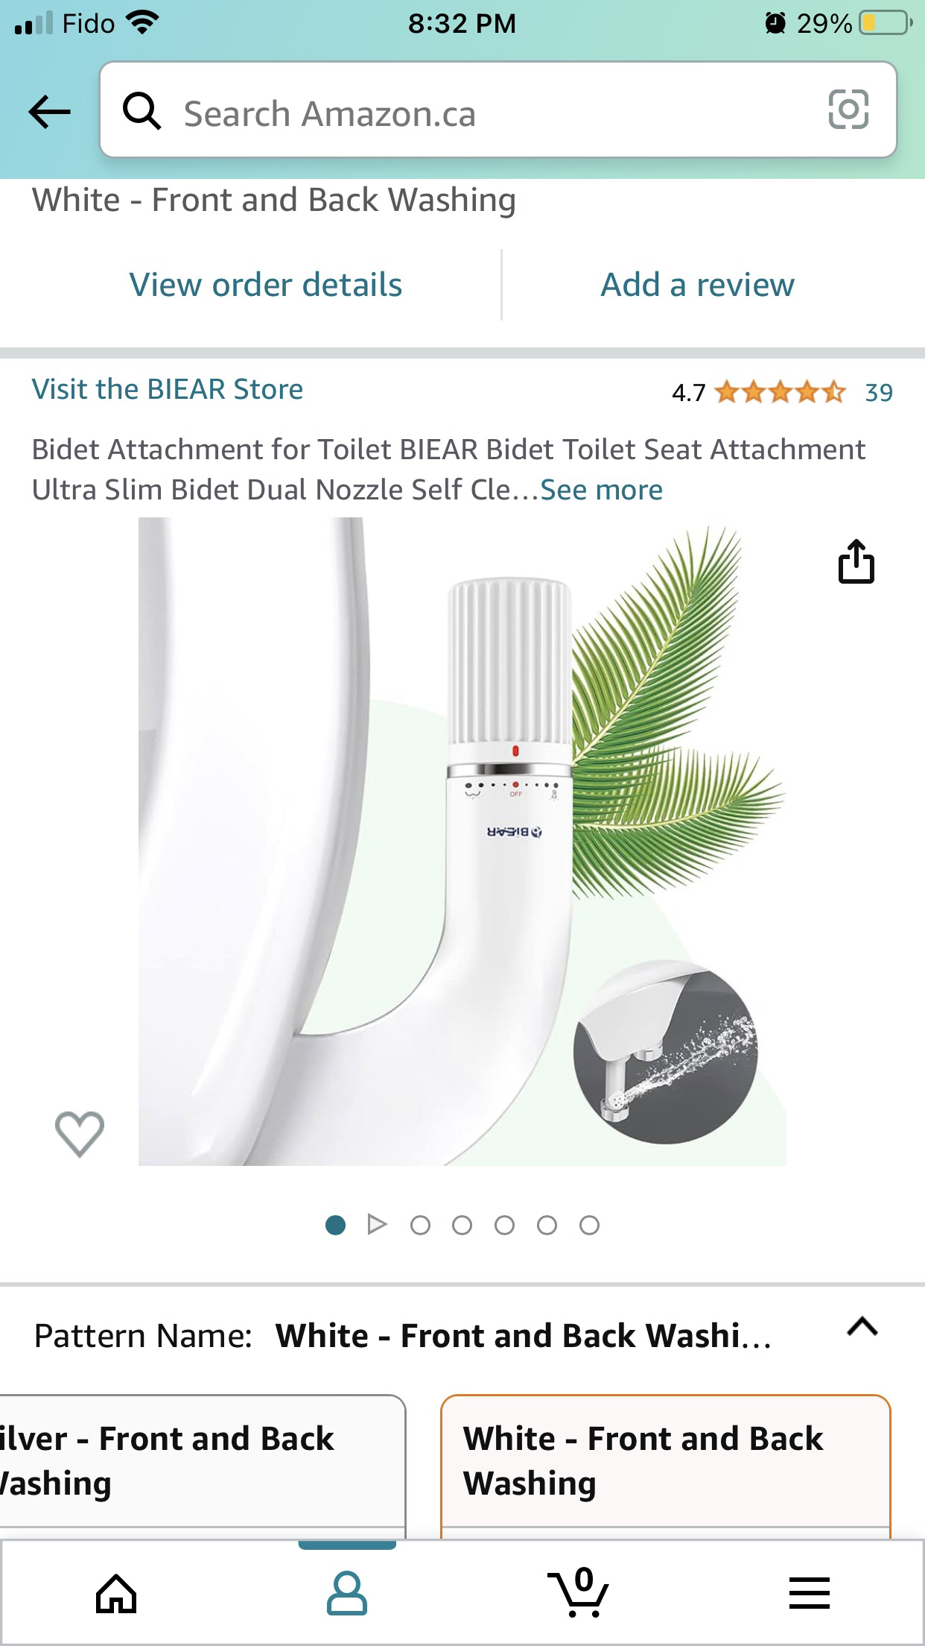Open Pattern Name selector row

coord(462,1335)
